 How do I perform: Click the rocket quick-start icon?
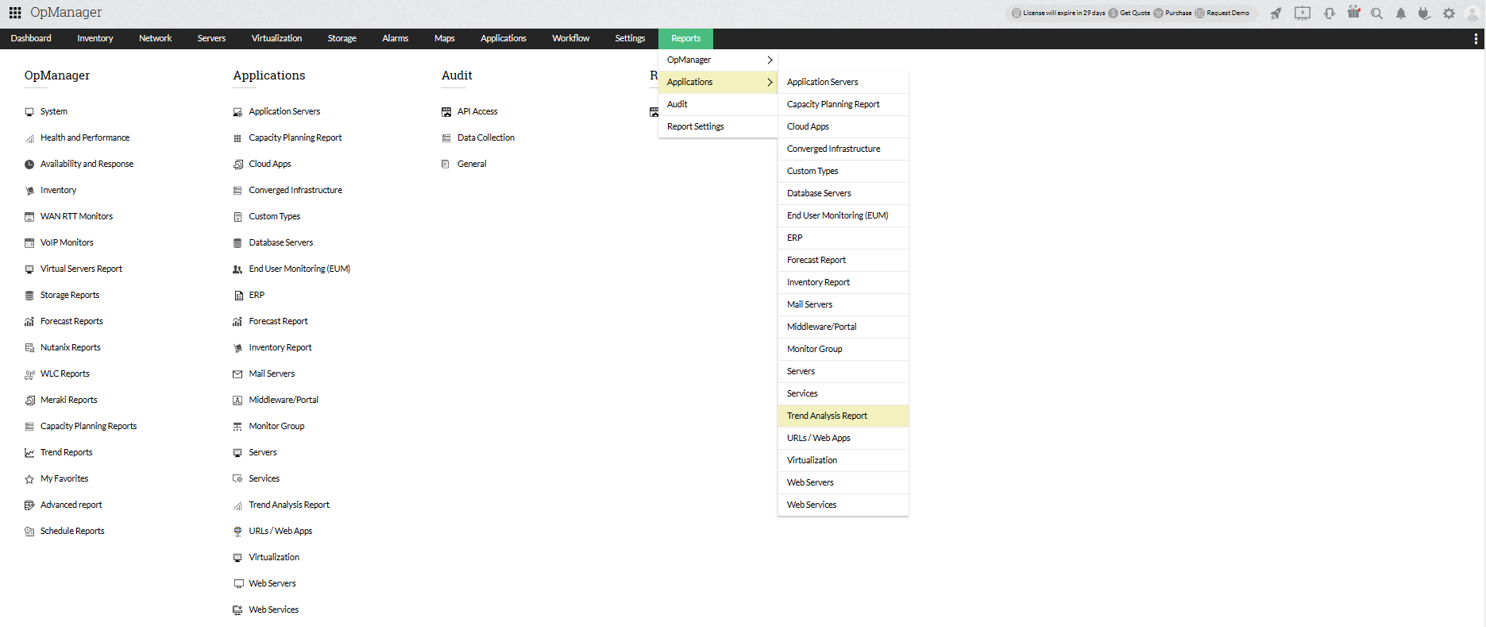(1276, 14)
